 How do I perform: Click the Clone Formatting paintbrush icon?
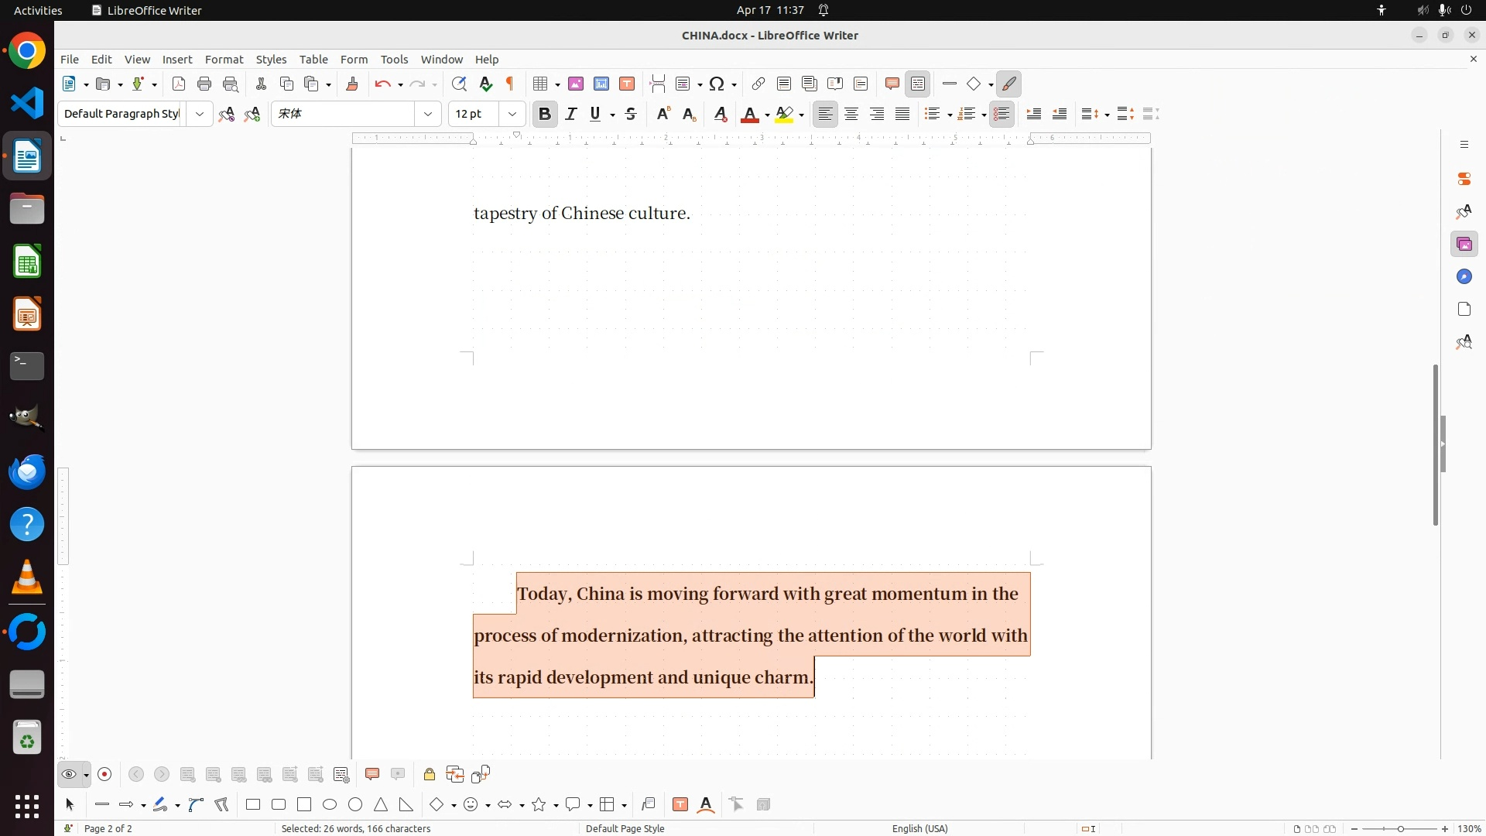pyautogui.click(x=352, y=84)
